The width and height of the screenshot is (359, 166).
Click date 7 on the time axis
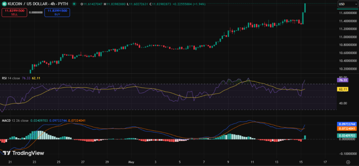pyautogui.click(x=204, y=162)
